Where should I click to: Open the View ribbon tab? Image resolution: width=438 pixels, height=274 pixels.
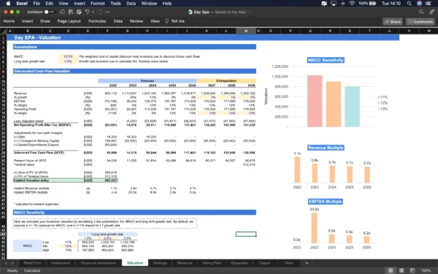tap(155, 21)
